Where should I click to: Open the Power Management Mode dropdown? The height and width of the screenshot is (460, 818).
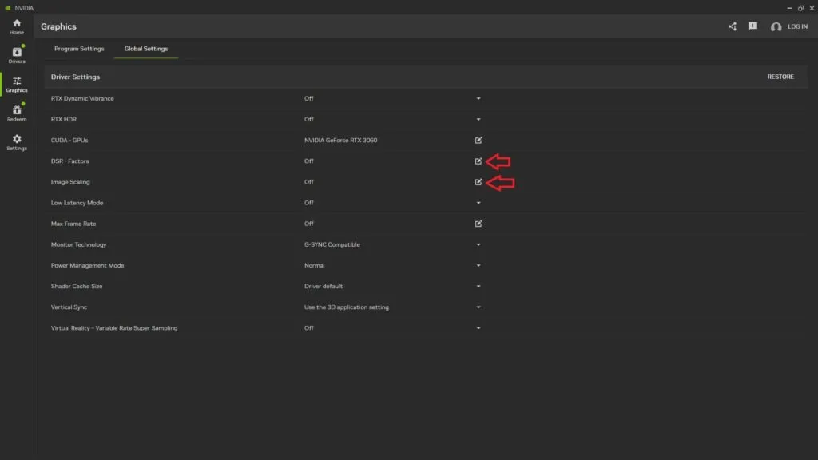478,265
